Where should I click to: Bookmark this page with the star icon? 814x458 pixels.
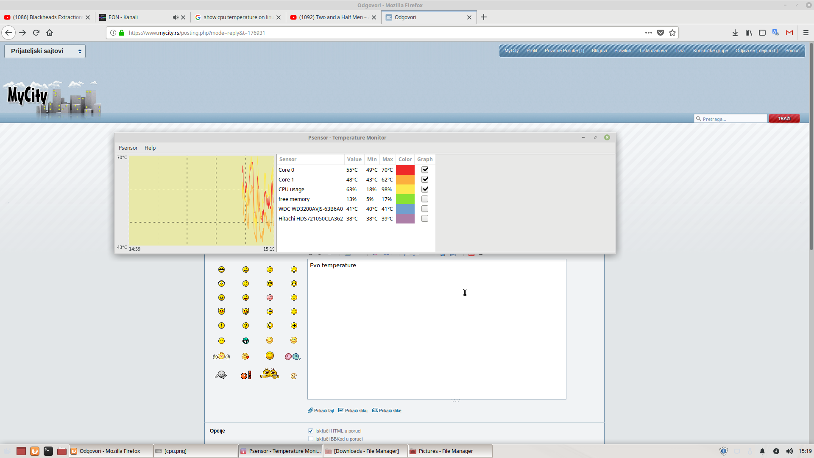coord(672,33)
